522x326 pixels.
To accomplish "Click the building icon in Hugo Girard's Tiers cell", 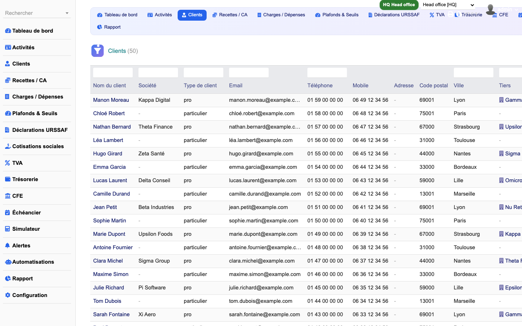I will tap(501, 154).
